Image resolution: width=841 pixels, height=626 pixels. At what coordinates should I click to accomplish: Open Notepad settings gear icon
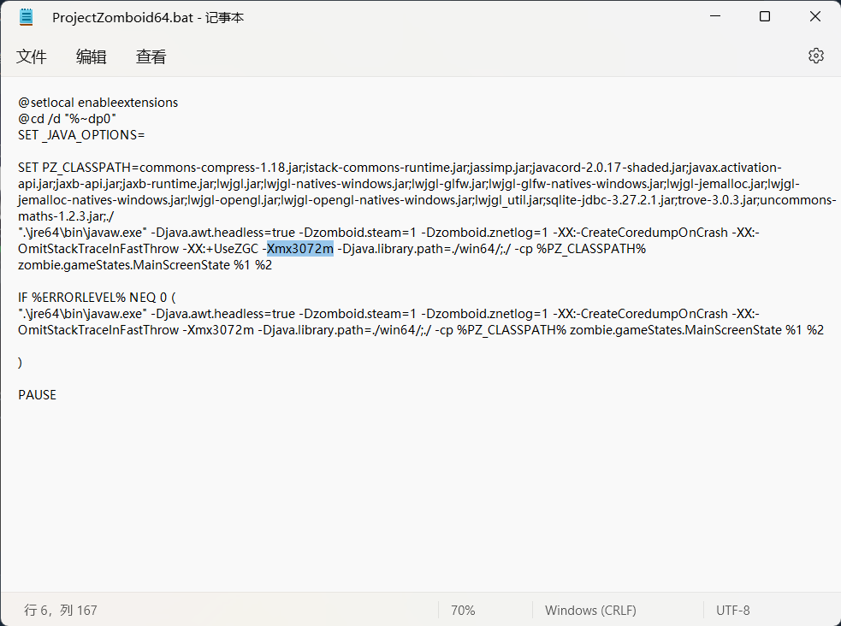[816, 56]
